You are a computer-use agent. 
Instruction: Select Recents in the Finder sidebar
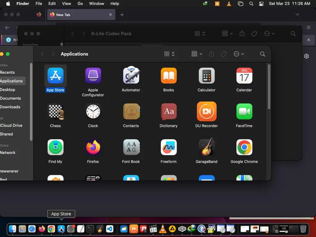(x=7, y=72)
